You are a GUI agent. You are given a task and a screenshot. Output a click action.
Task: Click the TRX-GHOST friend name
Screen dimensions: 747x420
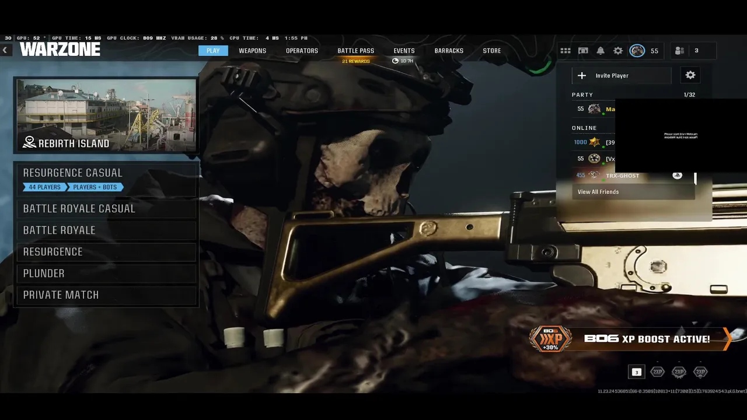[x=622, y=176]
